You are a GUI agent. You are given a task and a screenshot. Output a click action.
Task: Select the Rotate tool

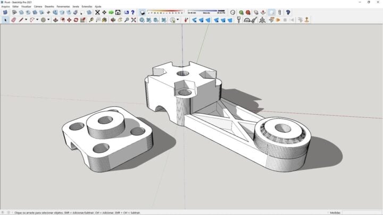click(x=76, y=20)
